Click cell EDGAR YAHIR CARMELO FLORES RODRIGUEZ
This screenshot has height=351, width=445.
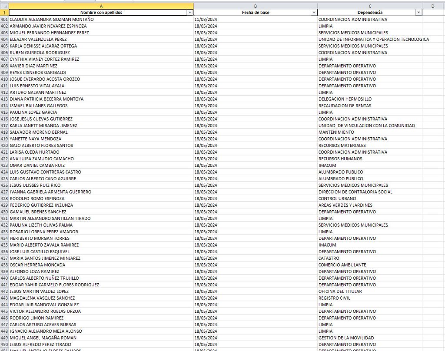(x=101, y=285)
